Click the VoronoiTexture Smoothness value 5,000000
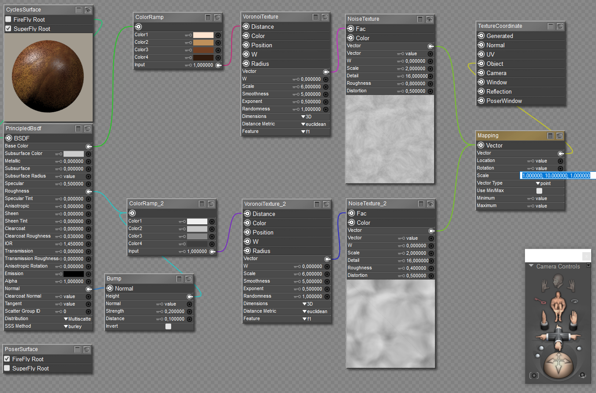 coord(311,94)
